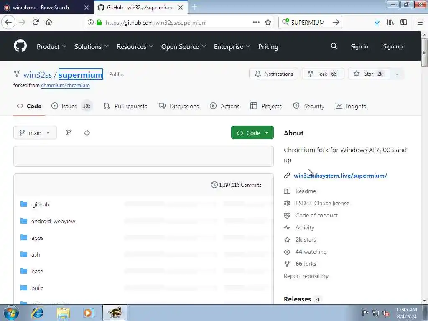Open the browser home page icon
Viewport: 428px width, 321px height.
click(49, 23)
